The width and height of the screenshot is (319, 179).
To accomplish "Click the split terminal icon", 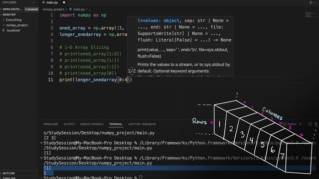I will point(310,124).
